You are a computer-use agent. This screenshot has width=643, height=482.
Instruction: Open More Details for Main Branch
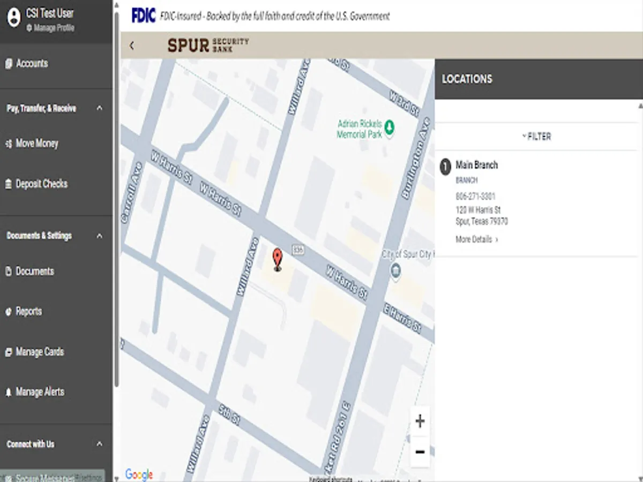tap(476, 239)
